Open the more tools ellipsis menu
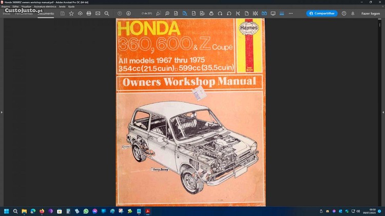Image resolution: width=385 pixels, height=216 pixels. point(291,13)
